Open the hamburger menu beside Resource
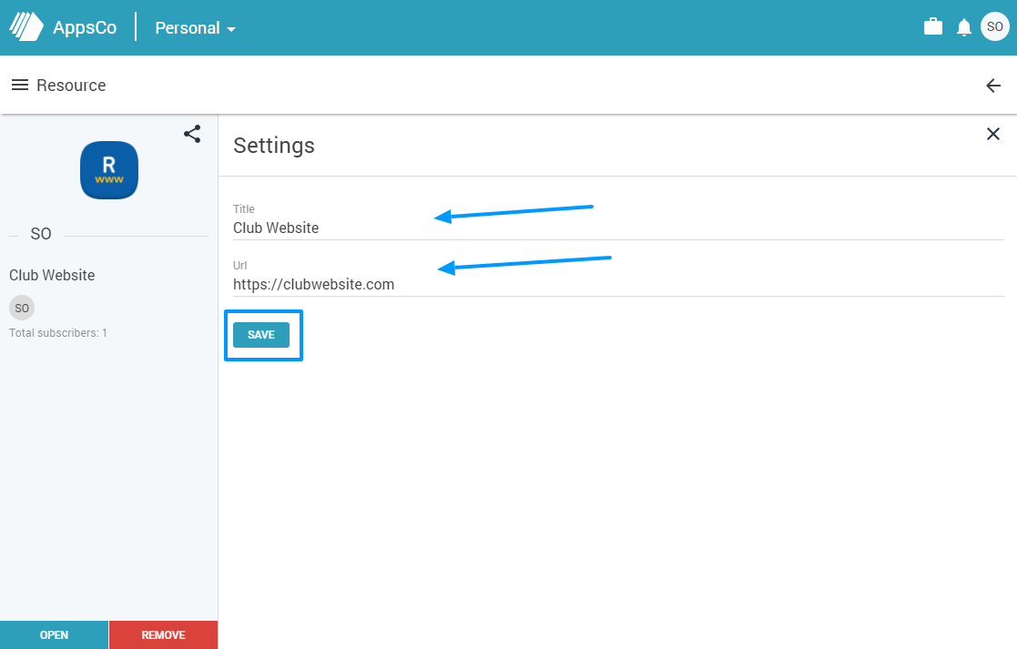Screen dimensions: 1017x649 [x=20, y=85]
